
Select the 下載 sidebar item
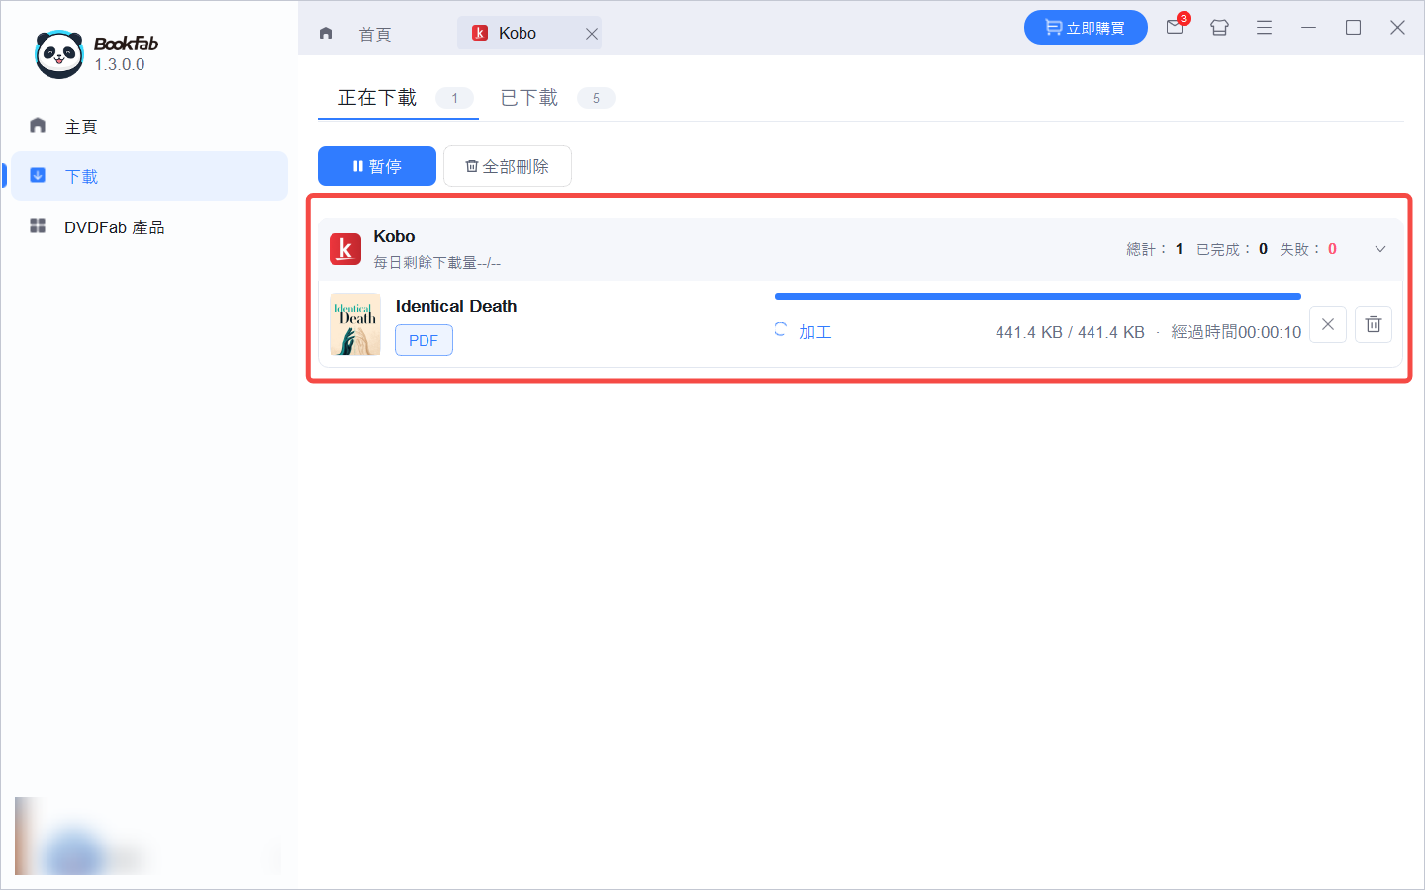pyautogui.click(x=148, y=176)
